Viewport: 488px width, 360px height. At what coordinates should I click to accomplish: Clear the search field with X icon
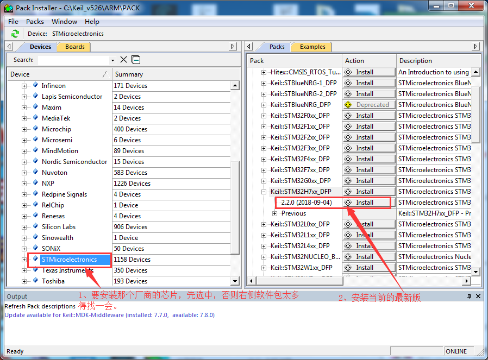(123, 60)
